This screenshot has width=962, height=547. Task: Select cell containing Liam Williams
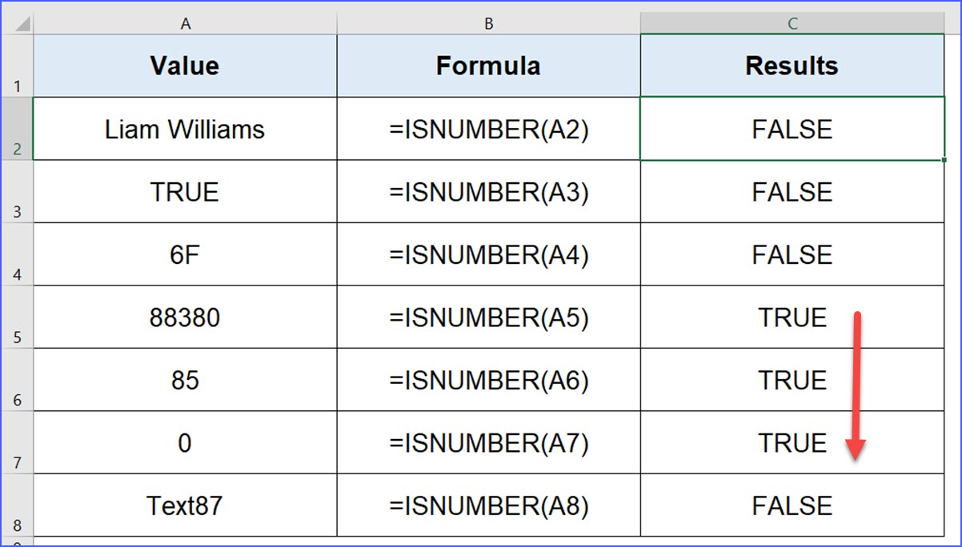coord(185,130)
